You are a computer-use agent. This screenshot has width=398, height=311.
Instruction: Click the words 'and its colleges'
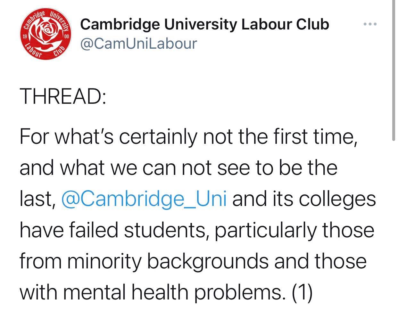(304, 199)
